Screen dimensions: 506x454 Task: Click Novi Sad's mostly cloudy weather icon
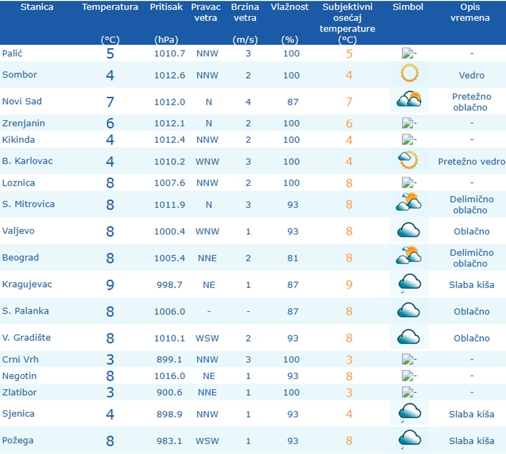408,100
